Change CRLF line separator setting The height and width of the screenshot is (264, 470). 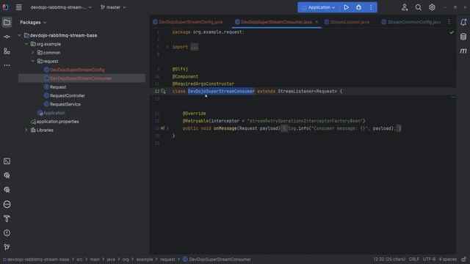[x=414, y=259]
